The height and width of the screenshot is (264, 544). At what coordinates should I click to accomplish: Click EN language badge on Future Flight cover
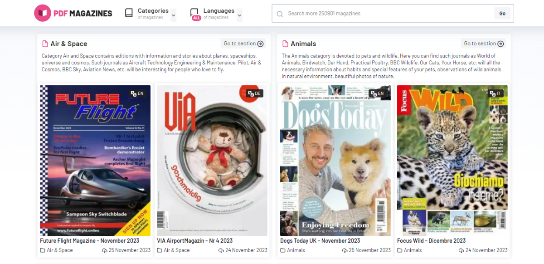point(137,93)
